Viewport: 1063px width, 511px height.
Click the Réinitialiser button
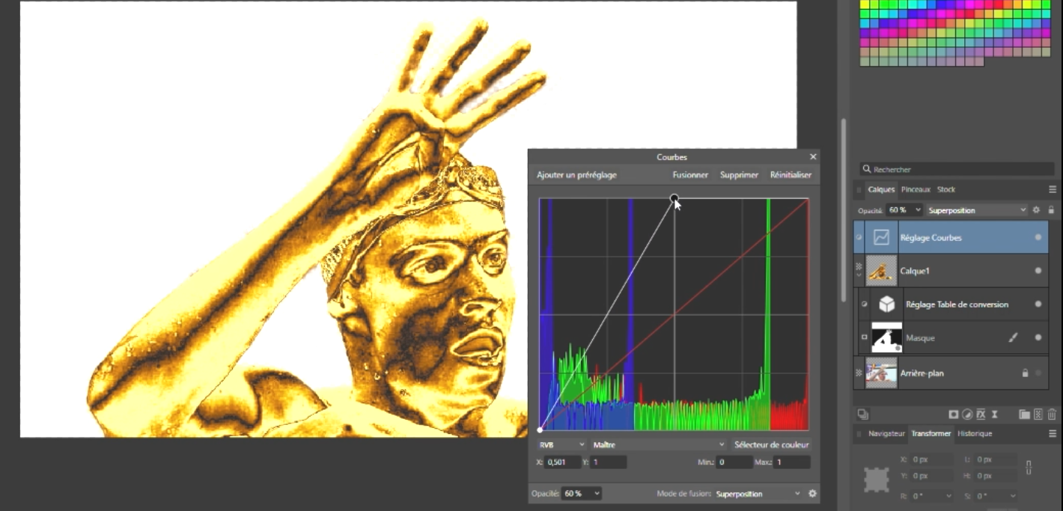(x=791, y=175)
